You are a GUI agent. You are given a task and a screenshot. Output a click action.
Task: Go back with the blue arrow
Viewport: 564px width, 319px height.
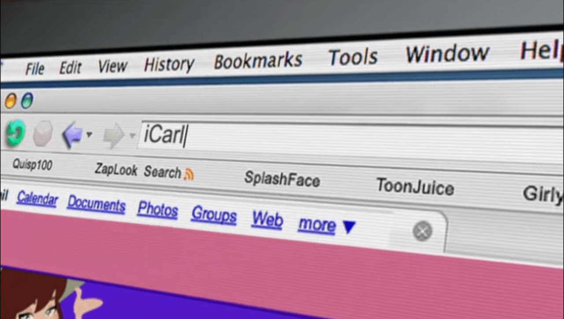point(72,134)
